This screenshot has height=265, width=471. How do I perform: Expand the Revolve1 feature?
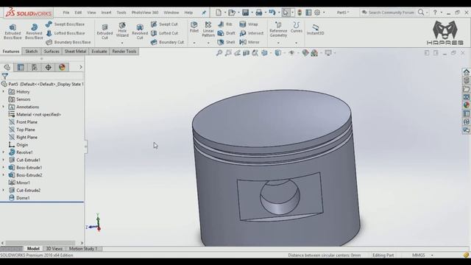(x=3, y=152)
